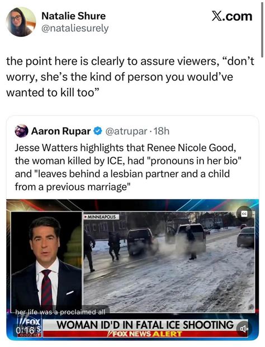Open Natalie Shure's profile picture
265x347 pixels.
point(21,22)
